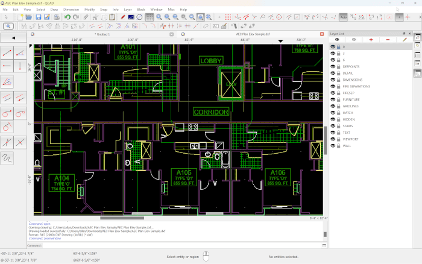This screenshot has width=422, height=264.
Task: Remove layer with red minus button
Action: (x=388, y=40)
